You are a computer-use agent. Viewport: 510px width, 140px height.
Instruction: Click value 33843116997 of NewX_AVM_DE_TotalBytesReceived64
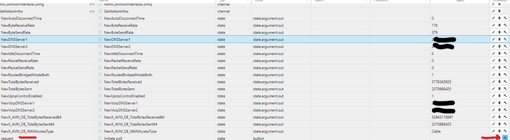(442, 117)
